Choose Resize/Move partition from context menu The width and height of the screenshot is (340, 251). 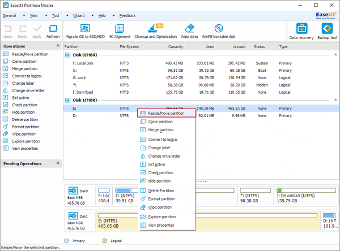pos(167,113)
